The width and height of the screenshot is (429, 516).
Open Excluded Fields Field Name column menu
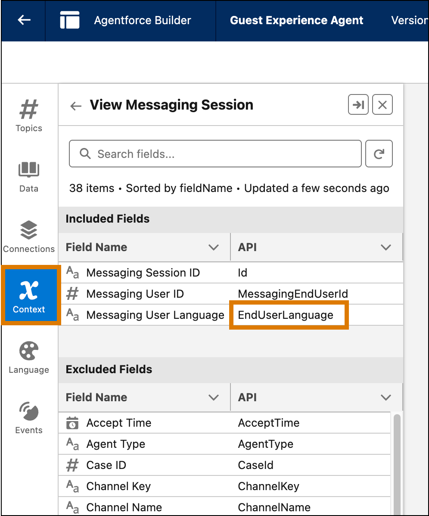214,397
